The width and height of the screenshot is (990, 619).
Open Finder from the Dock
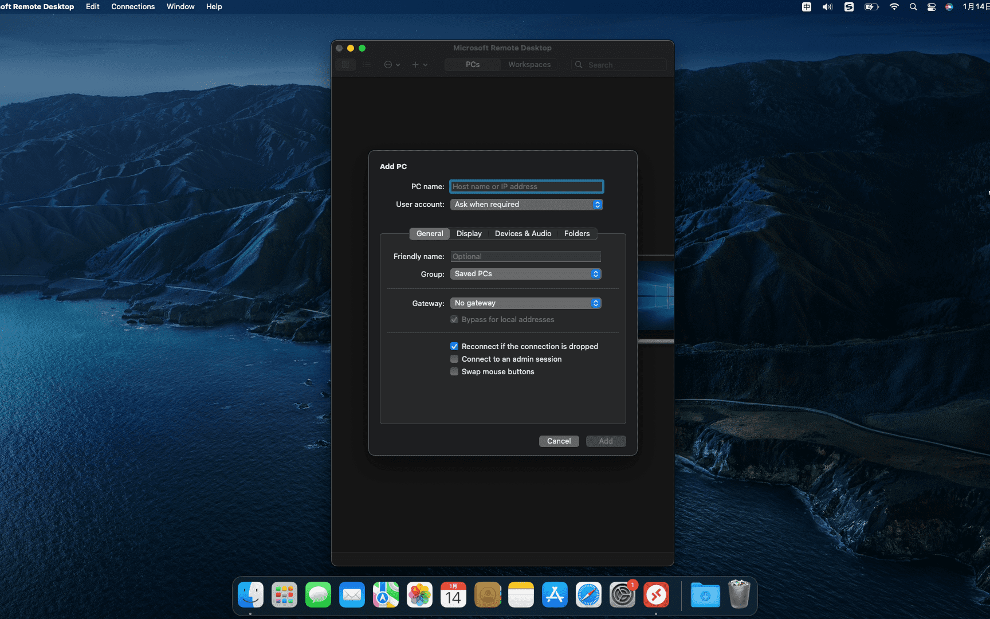tap(250, 596)
